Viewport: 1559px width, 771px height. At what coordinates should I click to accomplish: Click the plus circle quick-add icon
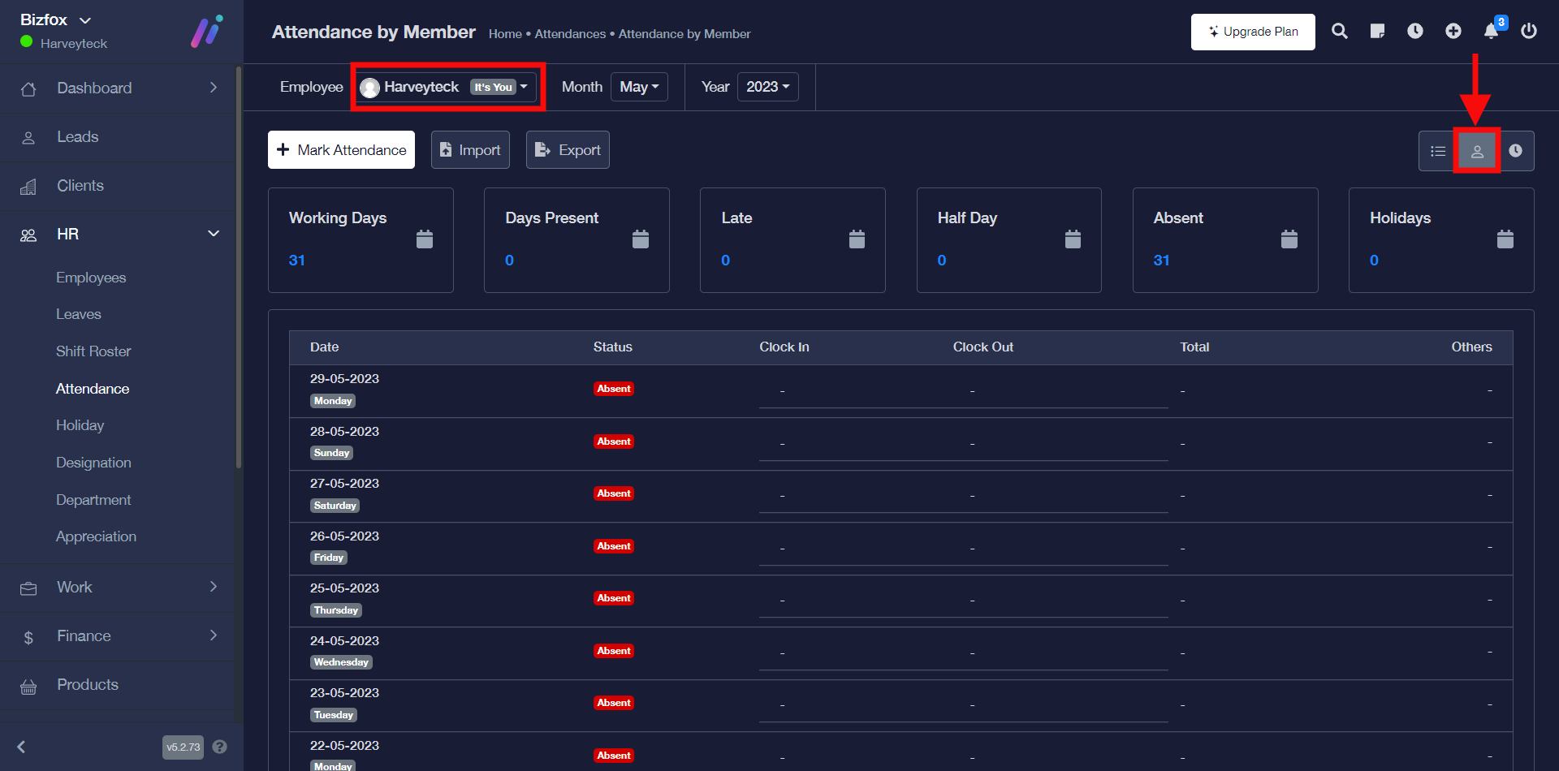pos(1453,32)
